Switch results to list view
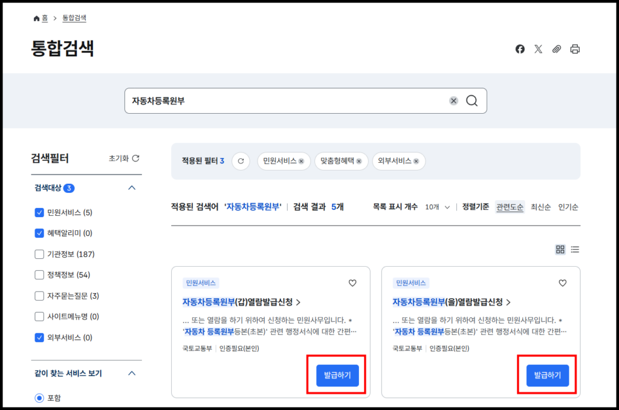The width and height of the screenshot is (619, 410). (575, 249)
